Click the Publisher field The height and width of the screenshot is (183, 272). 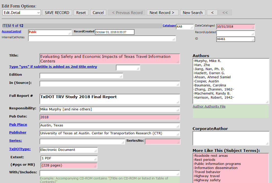click(x=110, y=133)
